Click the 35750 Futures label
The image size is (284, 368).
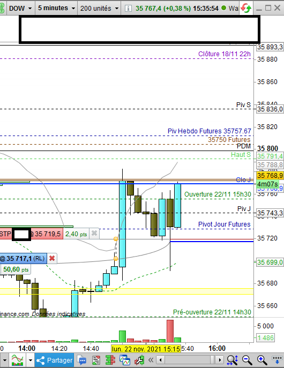(229, 140)
